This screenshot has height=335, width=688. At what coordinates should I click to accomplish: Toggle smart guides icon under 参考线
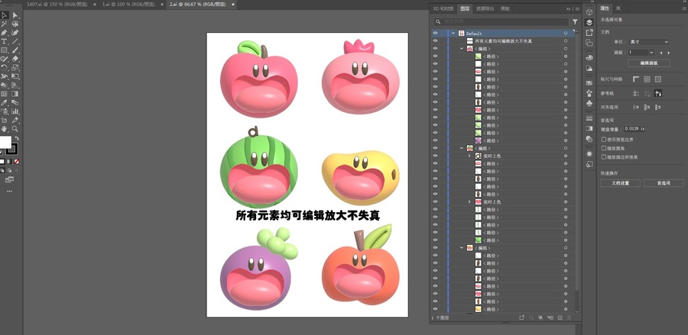(x=658, y=93)
